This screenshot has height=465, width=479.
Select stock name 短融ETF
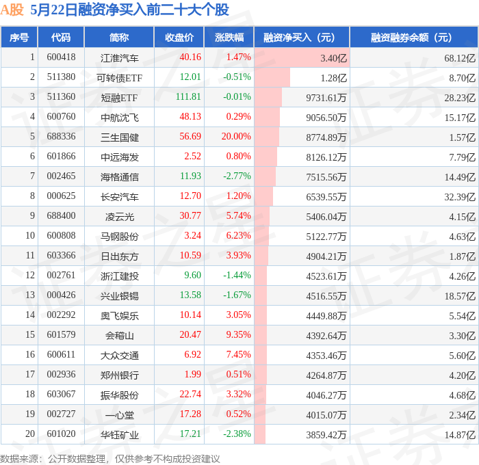click(120, 97)
